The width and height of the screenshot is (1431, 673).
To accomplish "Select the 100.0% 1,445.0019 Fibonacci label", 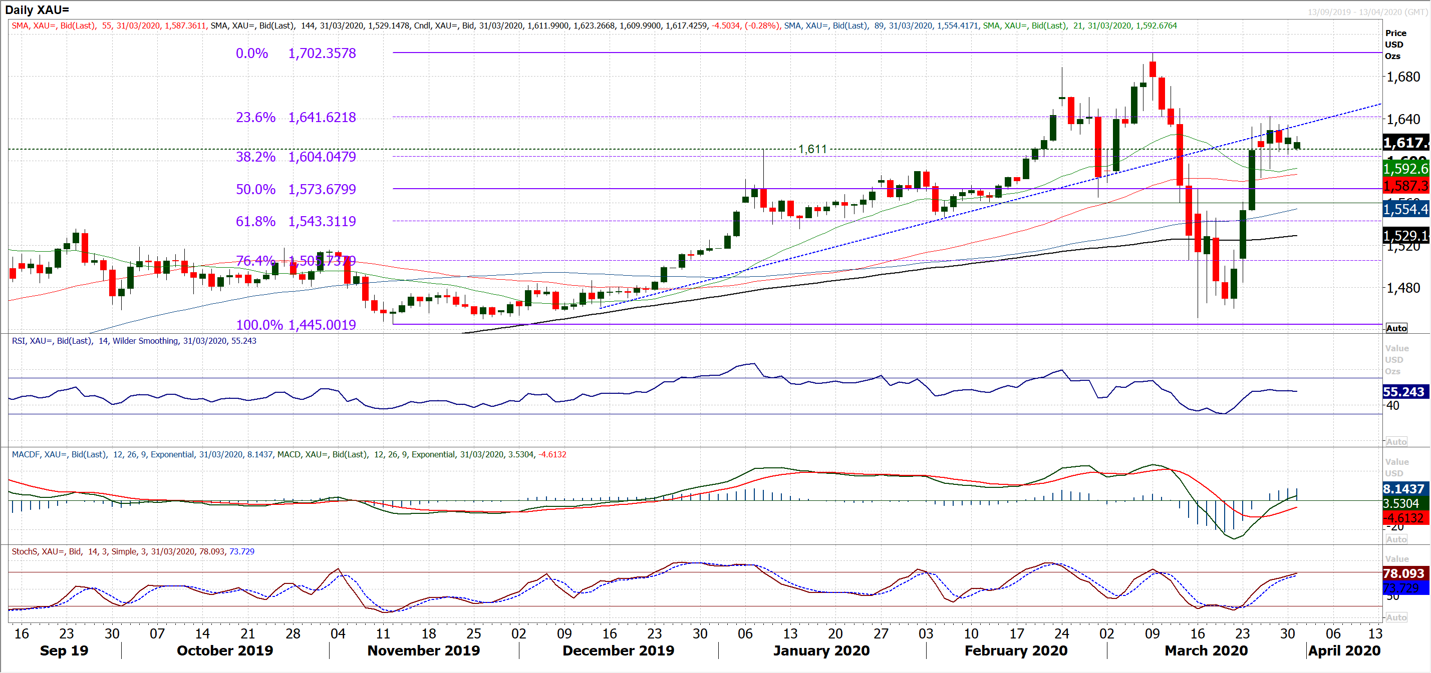I will coord(296,325).
